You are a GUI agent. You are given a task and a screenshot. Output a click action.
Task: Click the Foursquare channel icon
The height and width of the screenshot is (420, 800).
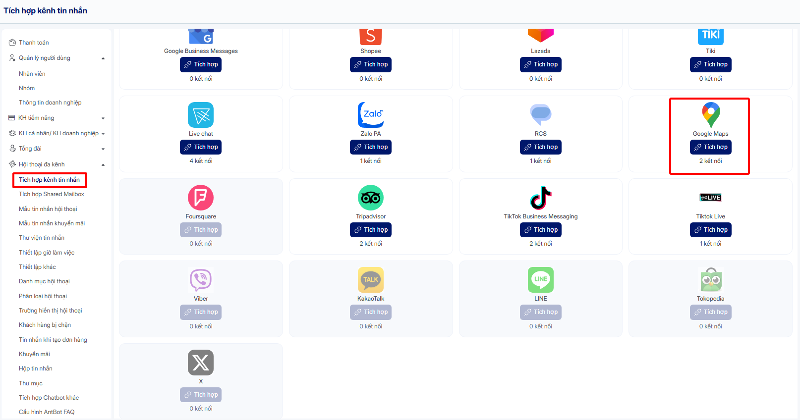point(201,198)
